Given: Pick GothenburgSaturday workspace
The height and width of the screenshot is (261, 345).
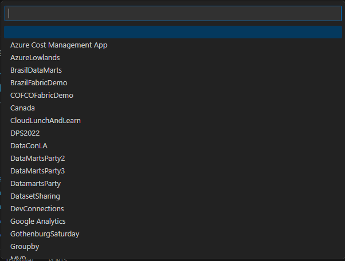Looking at the screenshot, I should (173, 234).
